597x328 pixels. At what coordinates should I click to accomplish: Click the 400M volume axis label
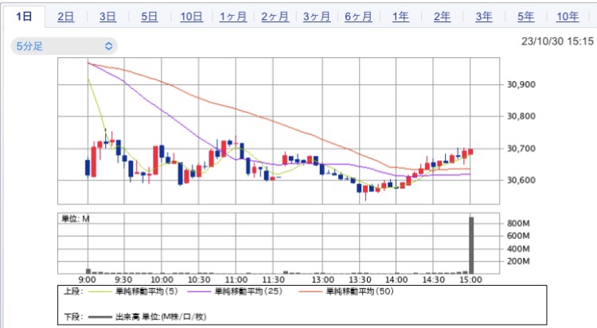[x=518, y=249]
